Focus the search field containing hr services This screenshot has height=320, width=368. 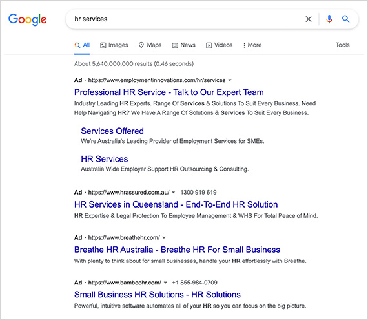pyautogui.click(x=185, y=19)
